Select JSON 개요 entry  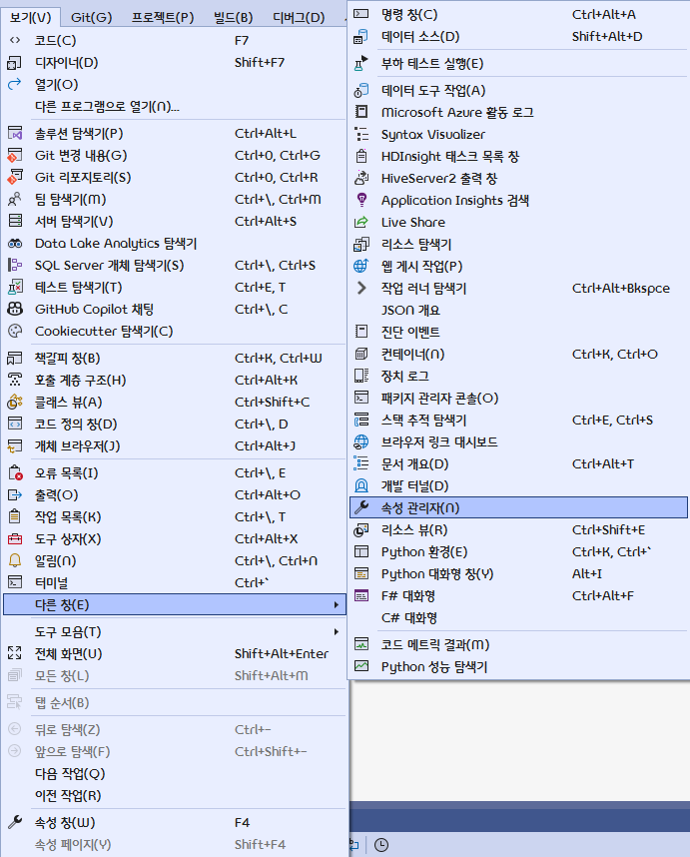click(518, 310)
